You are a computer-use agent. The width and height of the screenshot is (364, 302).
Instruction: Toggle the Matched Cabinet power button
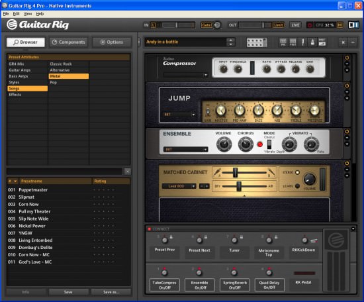(x=347, y=163)
